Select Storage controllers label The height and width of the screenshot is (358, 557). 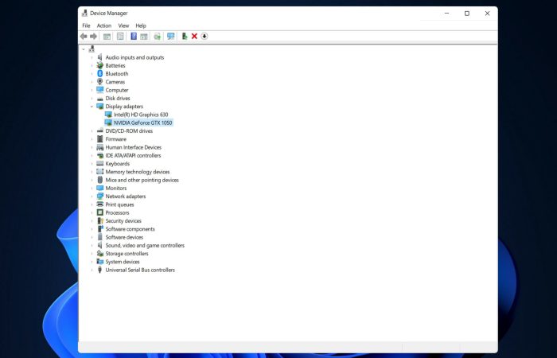[127, 253]
